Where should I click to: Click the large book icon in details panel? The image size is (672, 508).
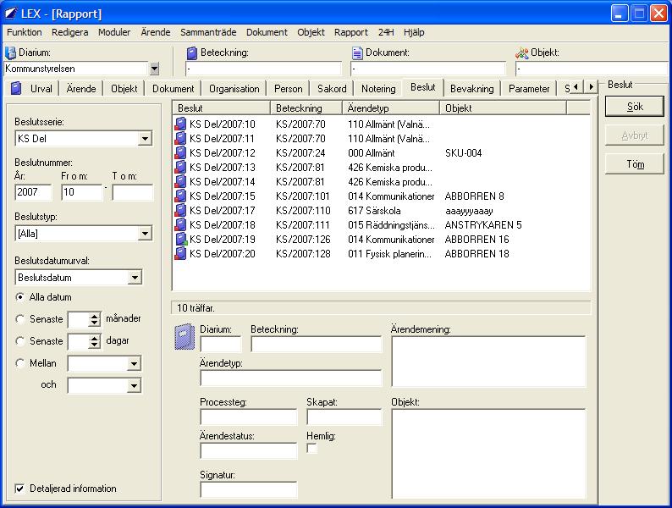(x=185, y=337)
